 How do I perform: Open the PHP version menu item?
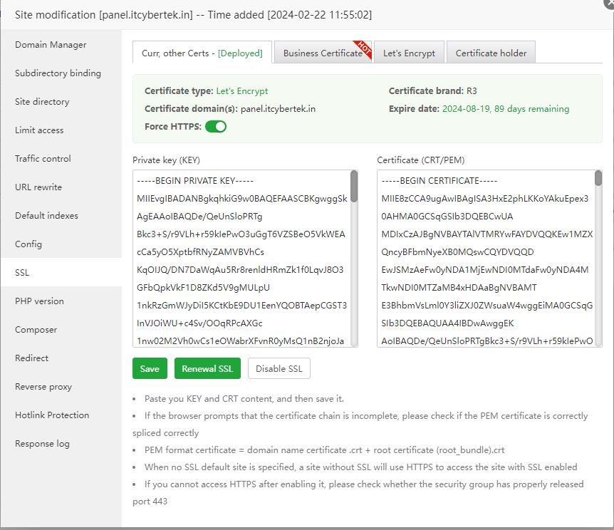[x=39, y=301]
